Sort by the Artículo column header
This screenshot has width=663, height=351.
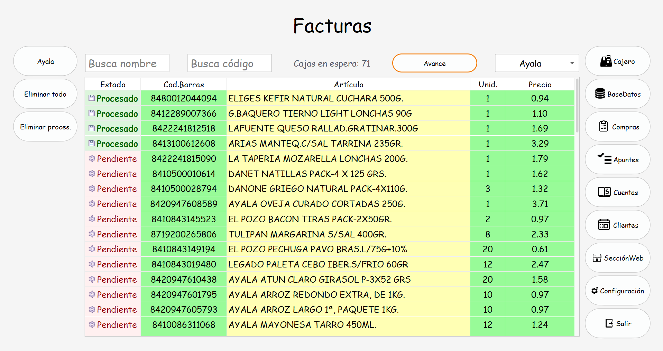pyautogui.click(x=349, y=84)
